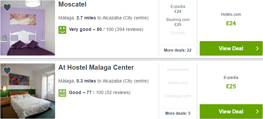
Task: Open At Hostel 52 reviews rating text
Action: point(100,93)
